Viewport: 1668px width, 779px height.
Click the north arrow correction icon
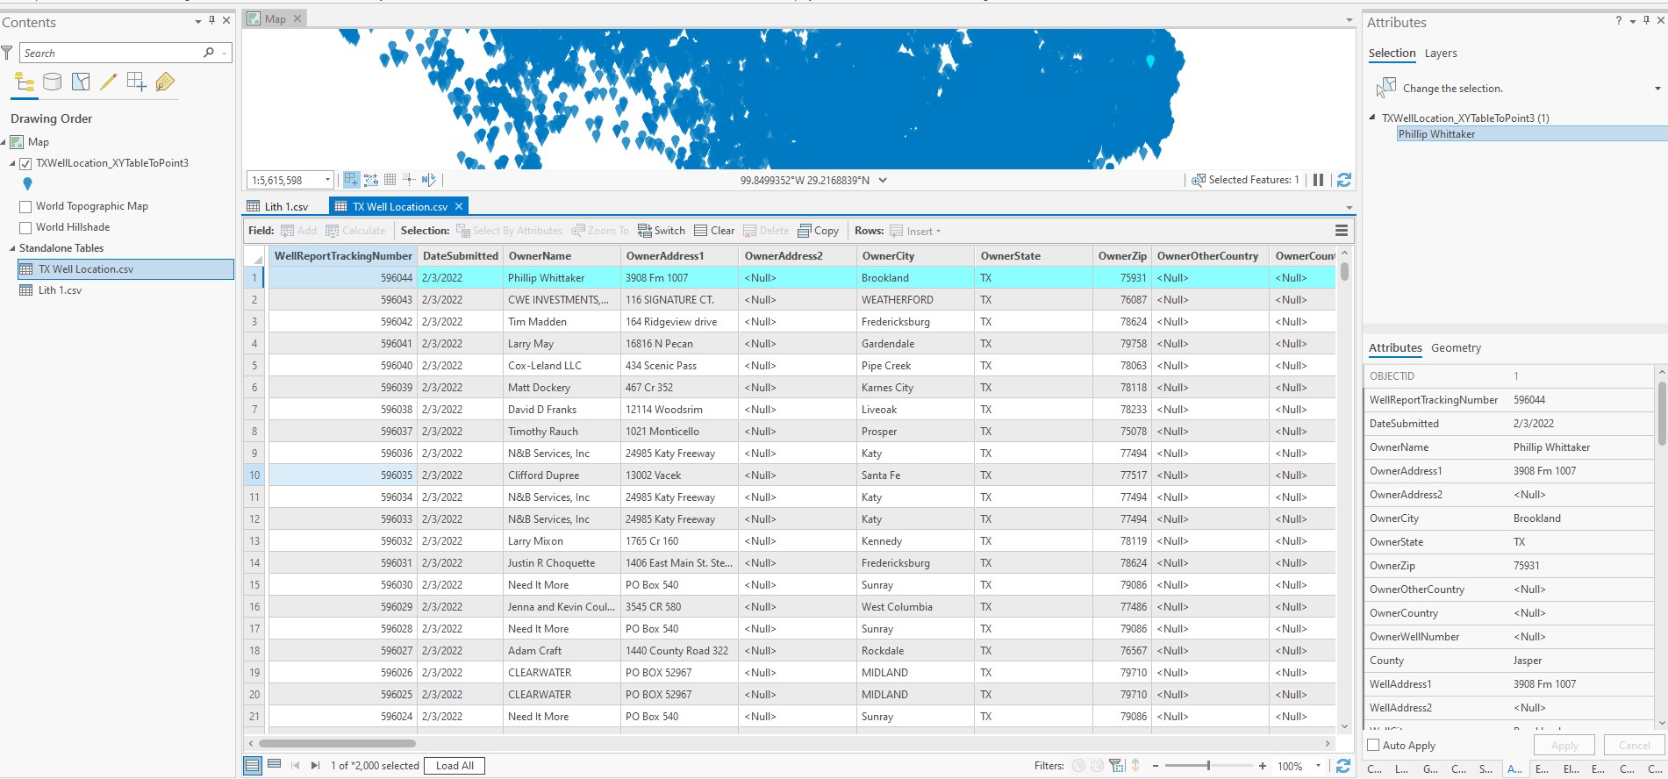(x=428, y=180)
